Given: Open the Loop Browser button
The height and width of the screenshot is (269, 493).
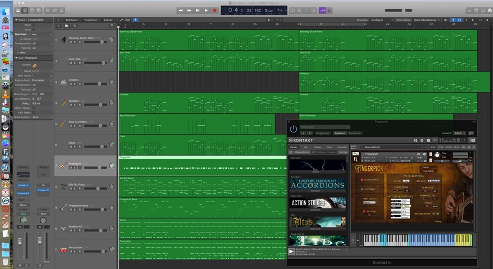Looking at the screenshot, I should coord(483,10).
